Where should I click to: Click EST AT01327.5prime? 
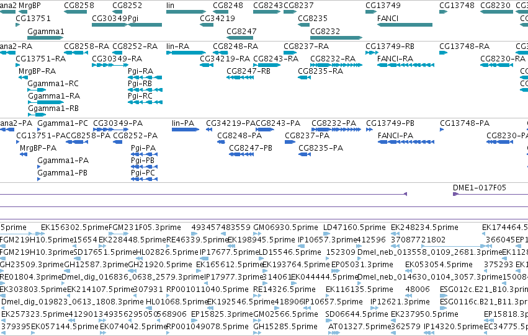360,327
